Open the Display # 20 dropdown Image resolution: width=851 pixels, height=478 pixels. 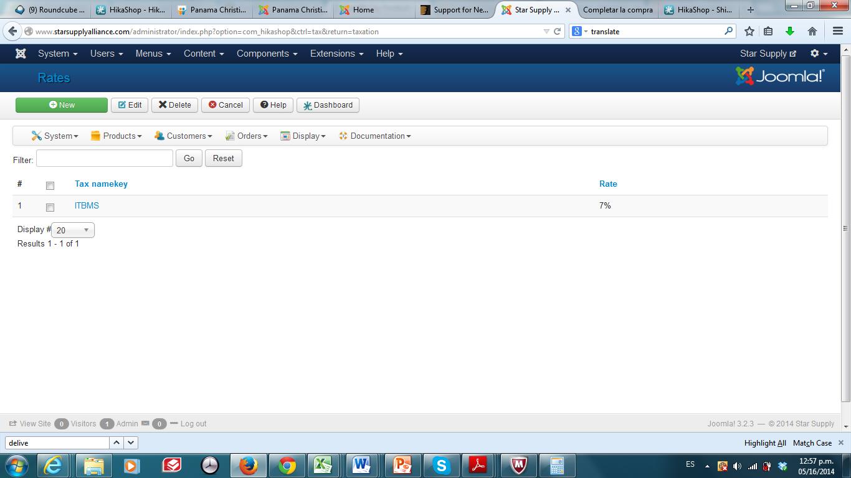point(73,230)
